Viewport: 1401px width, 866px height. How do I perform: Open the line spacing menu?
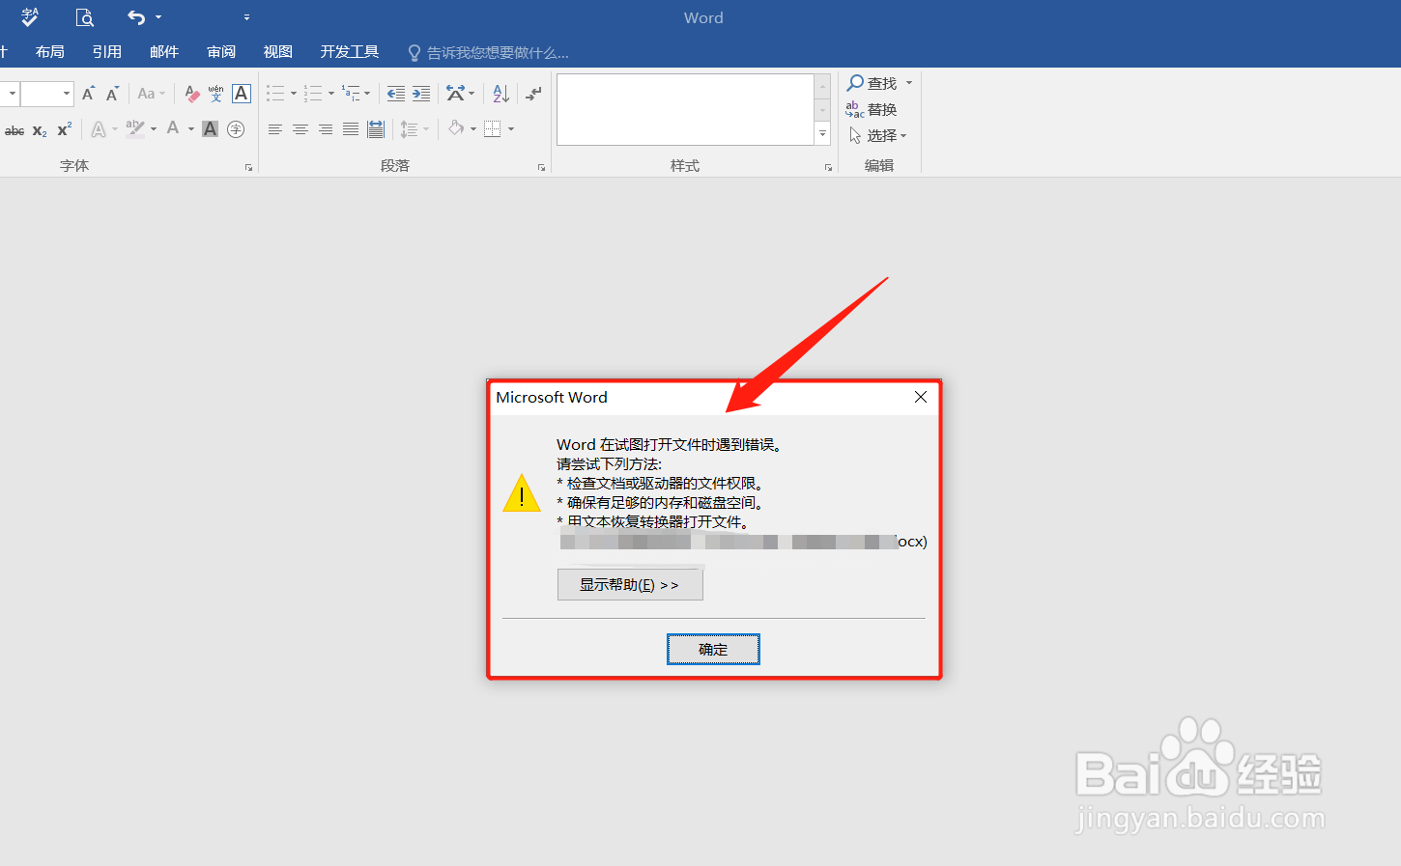415,129
